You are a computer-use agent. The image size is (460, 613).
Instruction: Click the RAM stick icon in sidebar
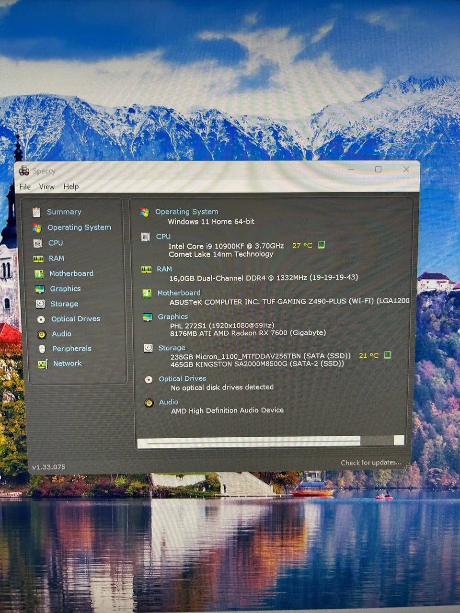pos(38,259)
